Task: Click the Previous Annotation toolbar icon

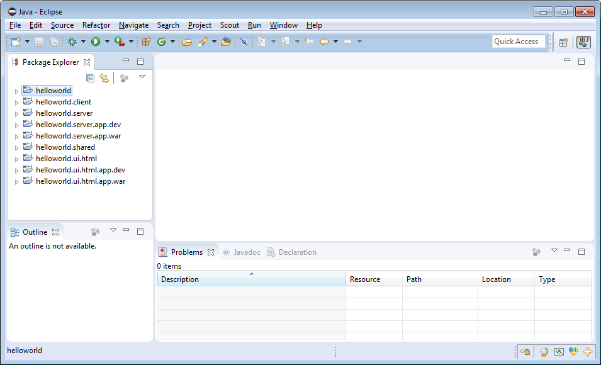Action: (x=286, y=42)
